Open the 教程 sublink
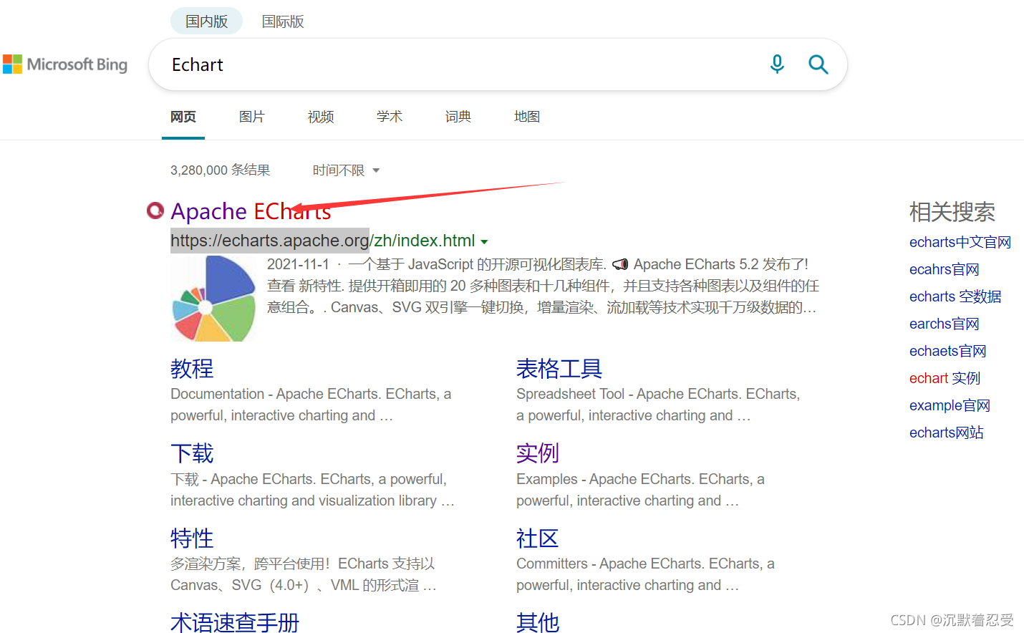This screenshot has width=1024, height=633. click(x=192, y=369)
